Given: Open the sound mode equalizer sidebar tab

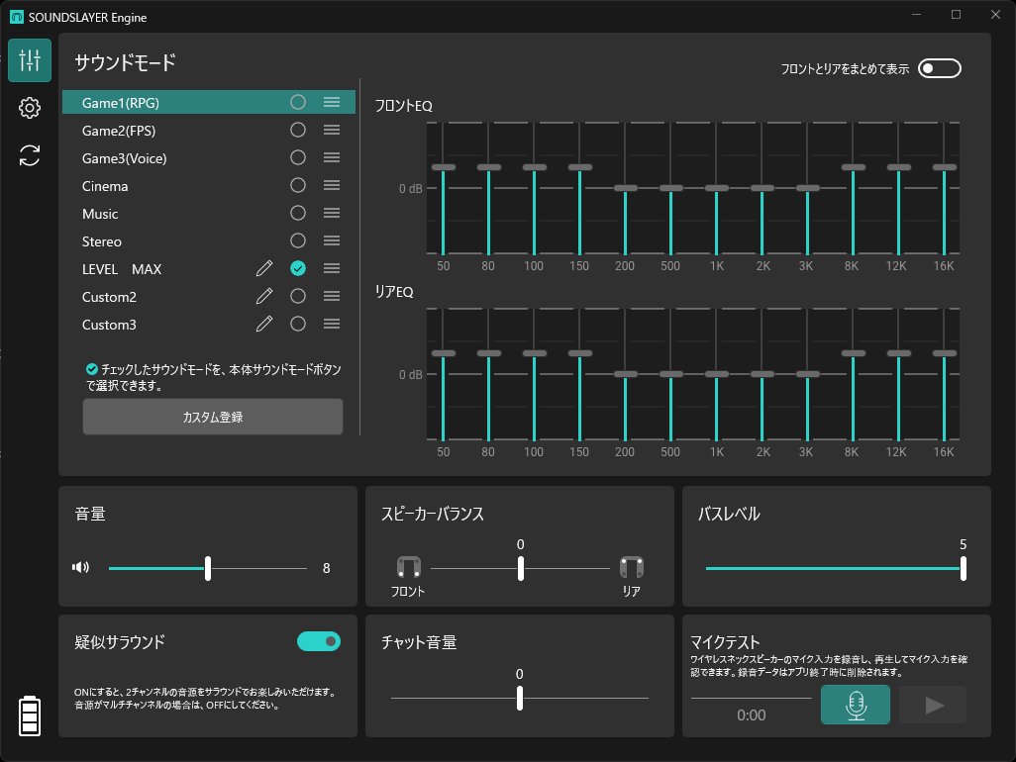Looking at the screenshot, I should (30, 60).
